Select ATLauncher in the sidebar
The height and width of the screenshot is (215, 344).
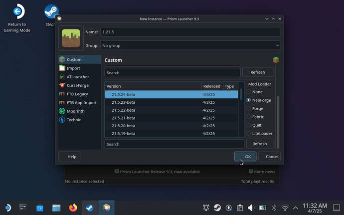pos(80,77)
